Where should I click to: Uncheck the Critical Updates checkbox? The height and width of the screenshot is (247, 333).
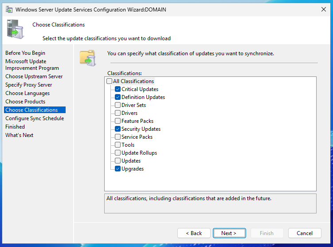pyautogui.click(x=118, y=89)
